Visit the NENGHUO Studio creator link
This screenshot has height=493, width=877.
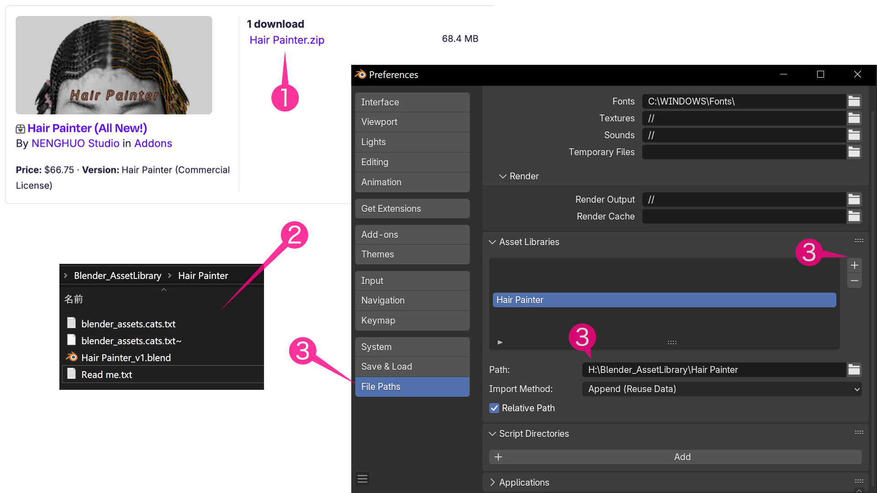pos(75,143)
